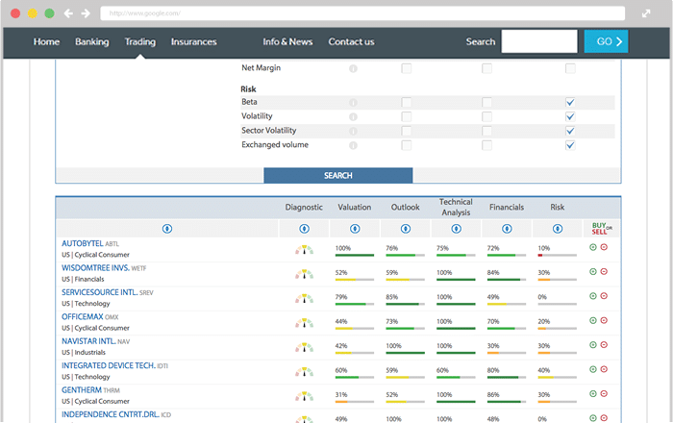
Task: Click the buy icon for NAVISTAR INTL.
Action: [x=593, y=345]
